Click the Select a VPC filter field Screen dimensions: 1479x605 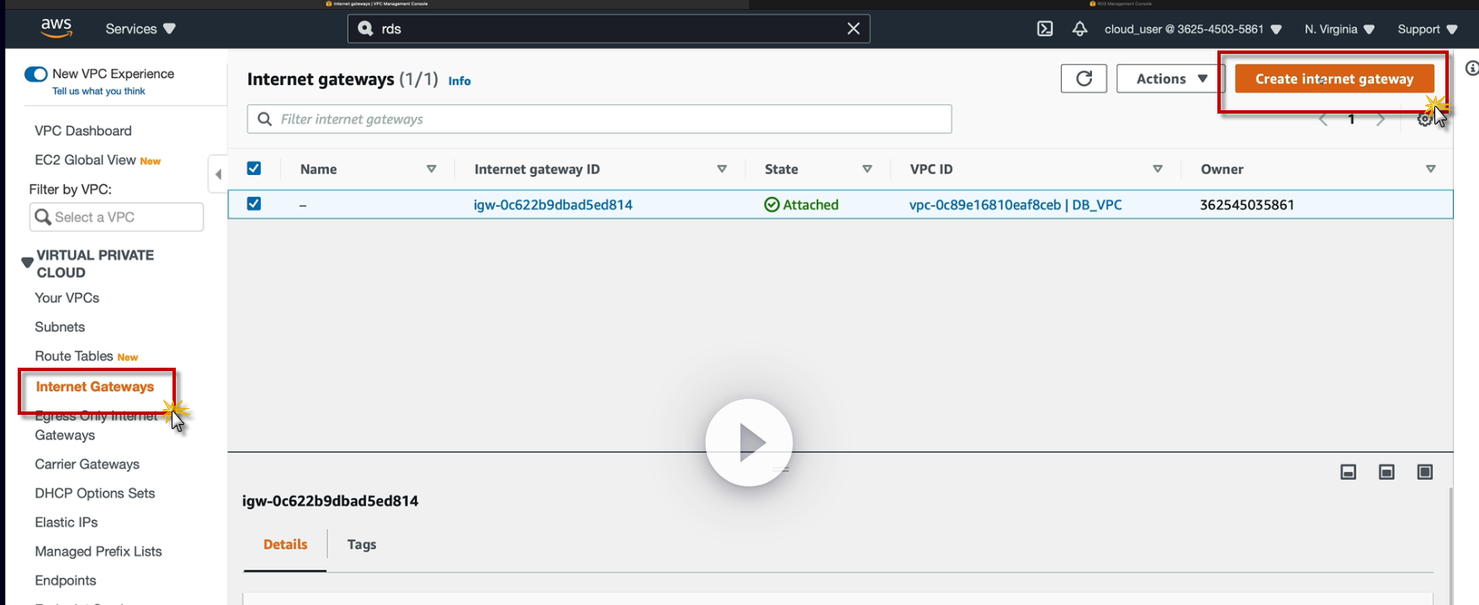point(116,217)
